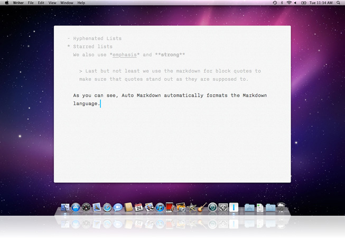Click the battery status icon

tap(304, 3)
